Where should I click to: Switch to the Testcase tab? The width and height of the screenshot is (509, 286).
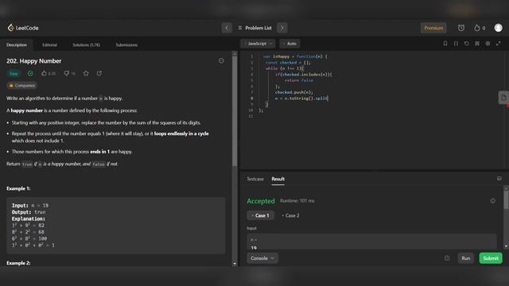click(255, 179)
